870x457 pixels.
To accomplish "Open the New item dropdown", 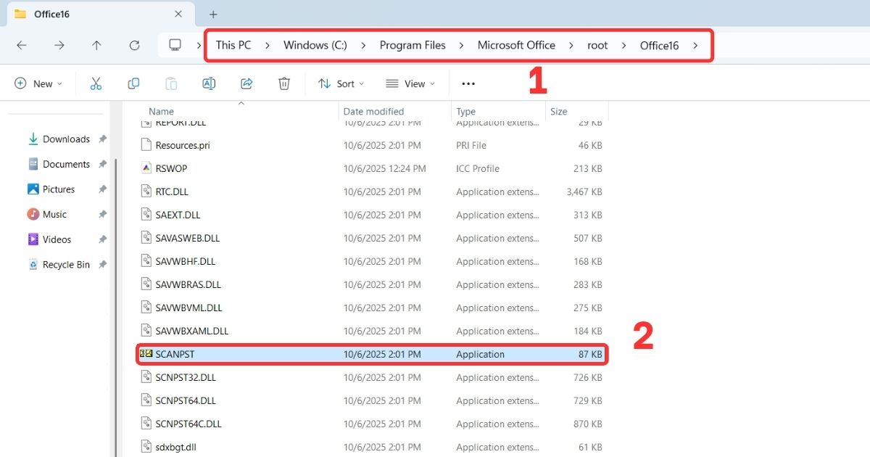I will (x=38, y=83).
